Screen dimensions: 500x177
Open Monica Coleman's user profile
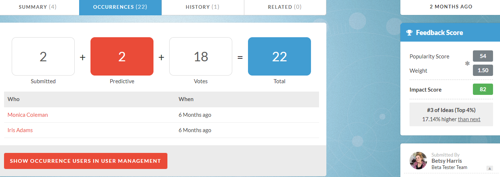28,115
